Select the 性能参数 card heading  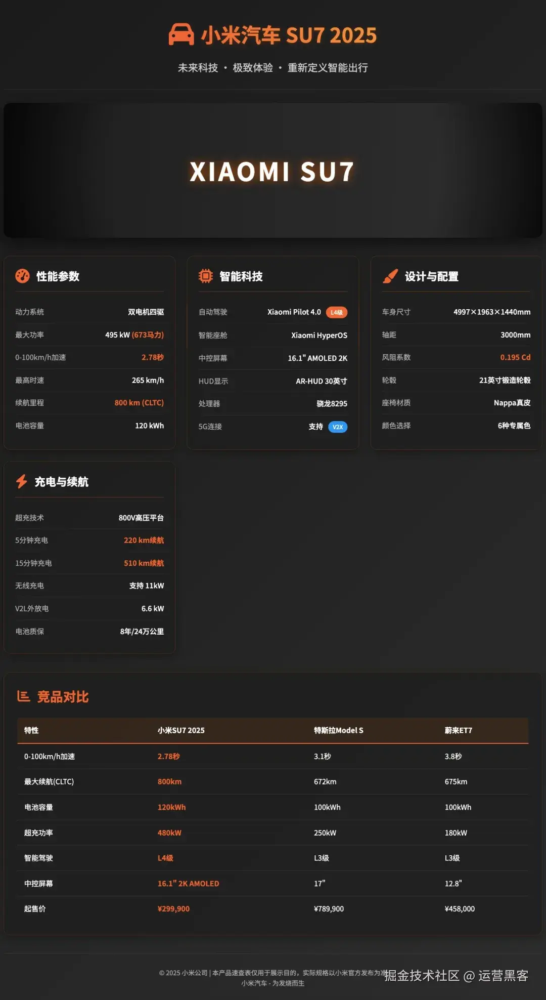pyautogui.click(x=58, y=276)
